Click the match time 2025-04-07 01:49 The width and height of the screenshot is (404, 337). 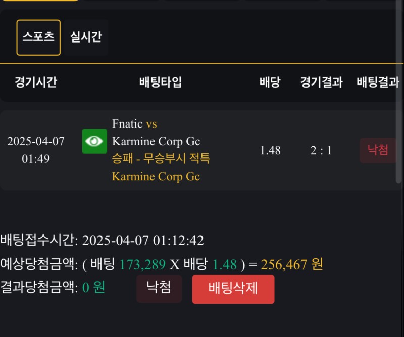click(x=36, y=150)
